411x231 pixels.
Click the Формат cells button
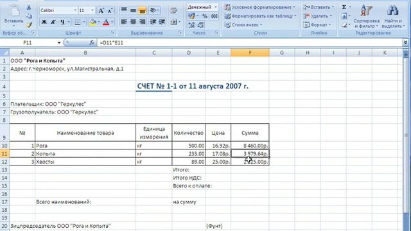[317, 25]
